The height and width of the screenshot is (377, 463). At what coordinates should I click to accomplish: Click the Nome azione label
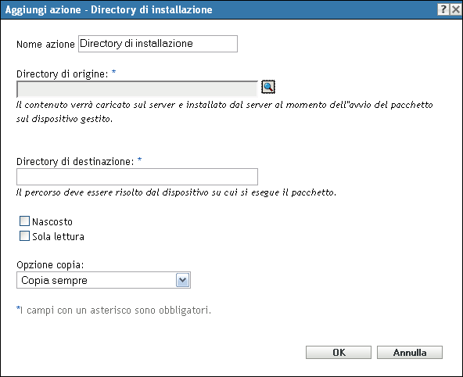45,44
